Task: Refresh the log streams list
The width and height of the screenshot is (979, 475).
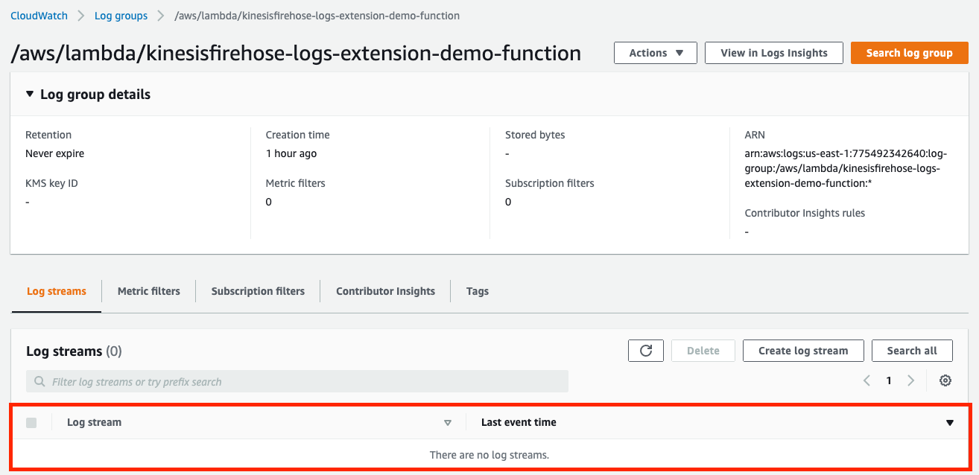Action: [645, 350]
